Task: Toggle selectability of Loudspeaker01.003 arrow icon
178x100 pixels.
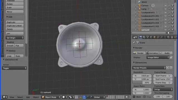Action: (169, 19)
